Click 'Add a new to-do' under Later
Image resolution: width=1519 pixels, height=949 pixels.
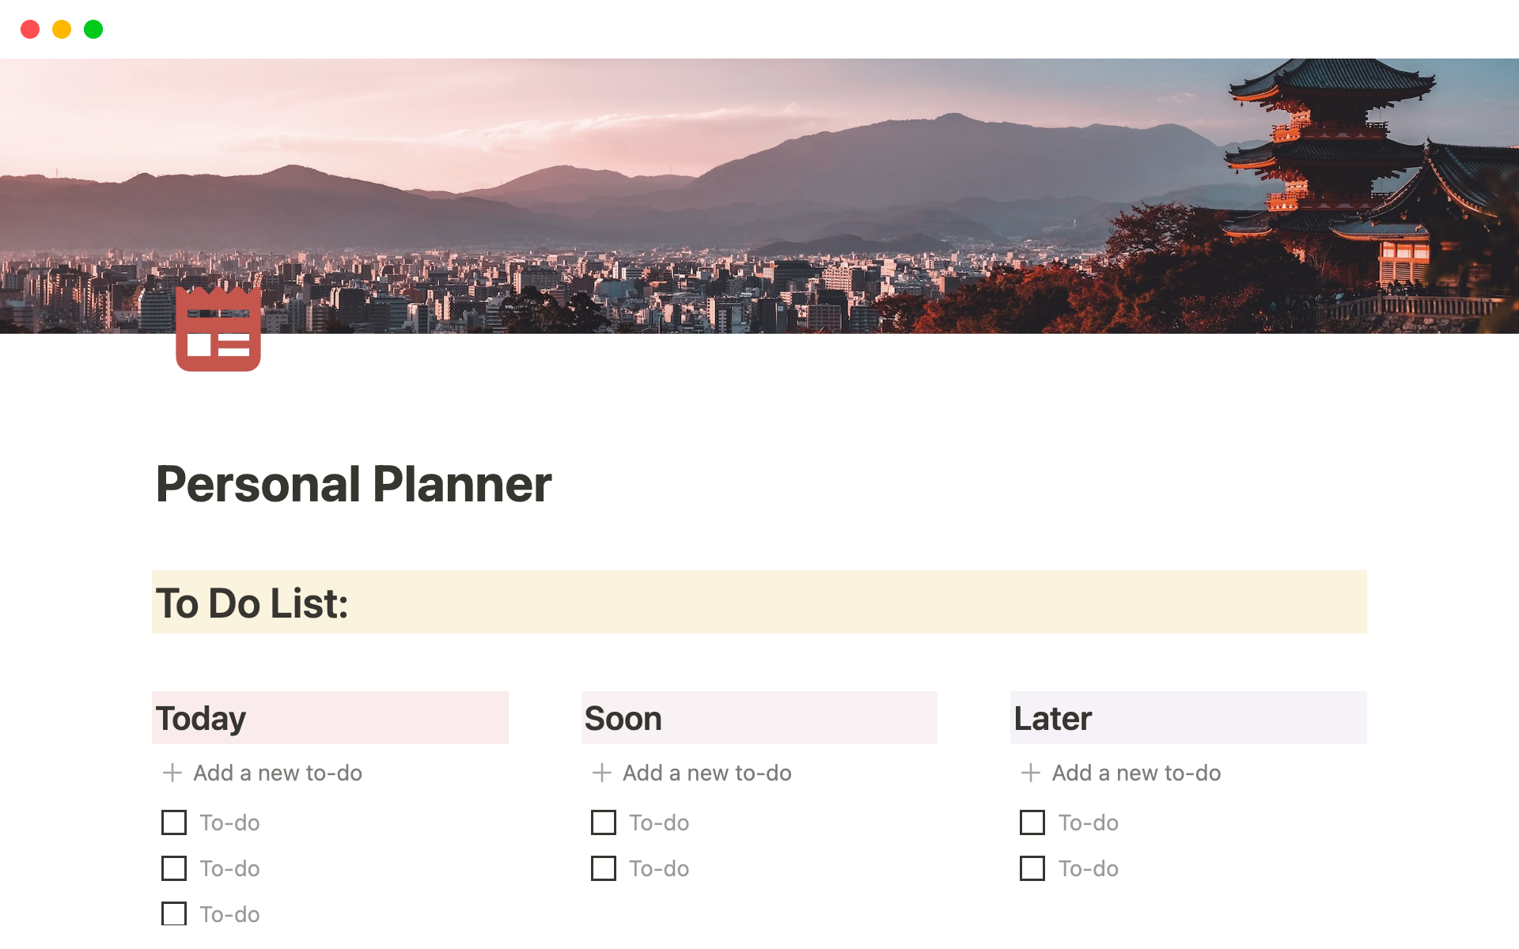(1136, 773)
